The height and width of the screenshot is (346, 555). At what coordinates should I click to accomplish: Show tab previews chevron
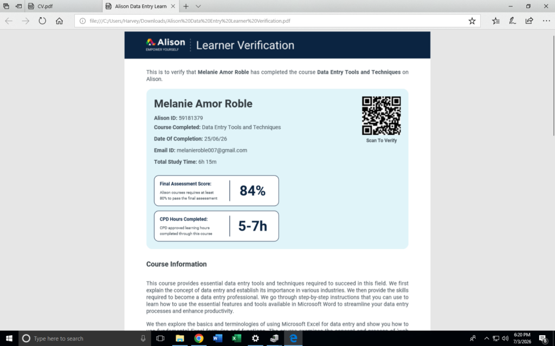click(198, 6)
